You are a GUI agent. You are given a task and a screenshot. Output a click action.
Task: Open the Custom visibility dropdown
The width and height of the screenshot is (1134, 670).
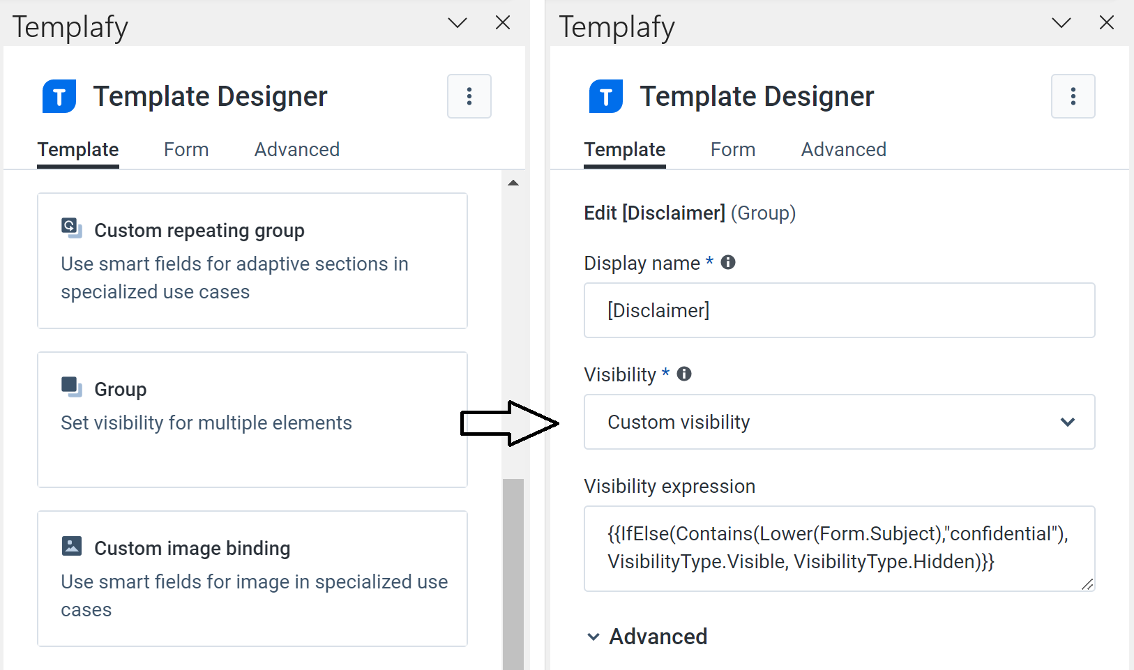(838, 422)
